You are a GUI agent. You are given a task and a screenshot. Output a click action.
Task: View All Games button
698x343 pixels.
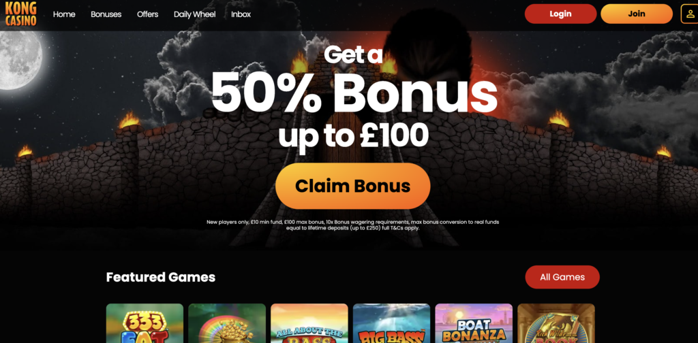(x=562, y=277)
